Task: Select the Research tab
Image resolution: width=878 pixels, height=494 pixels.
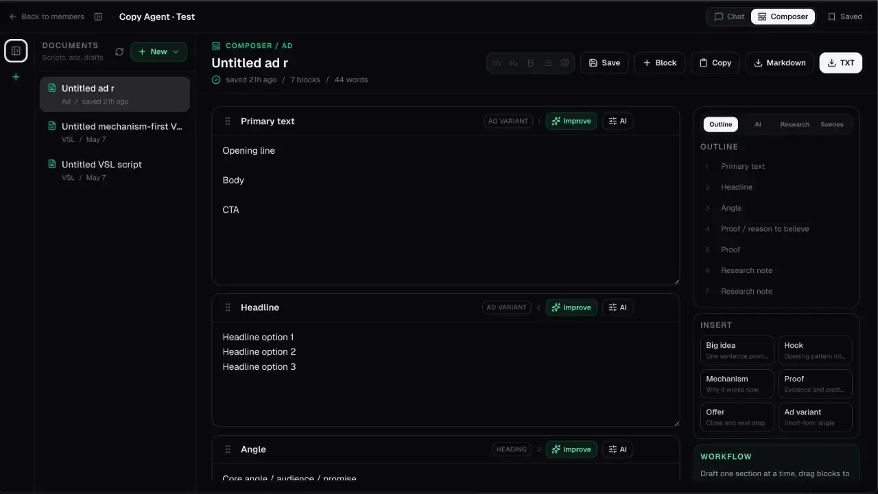Action: (794, 124)
